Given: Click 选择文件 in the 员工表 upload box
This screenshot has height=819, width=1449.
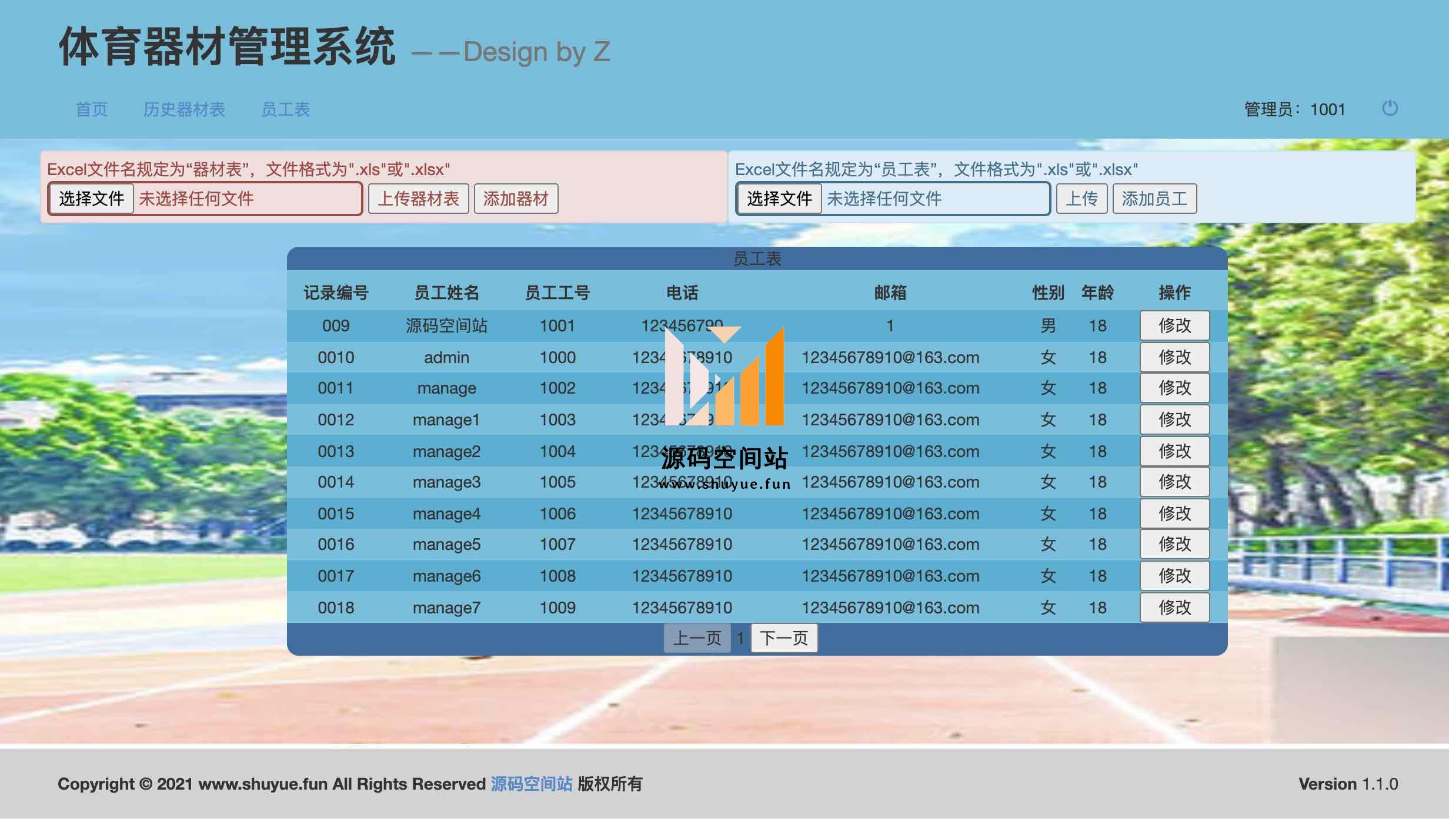Looking at the screenshot, I should (x=779, y=199).
